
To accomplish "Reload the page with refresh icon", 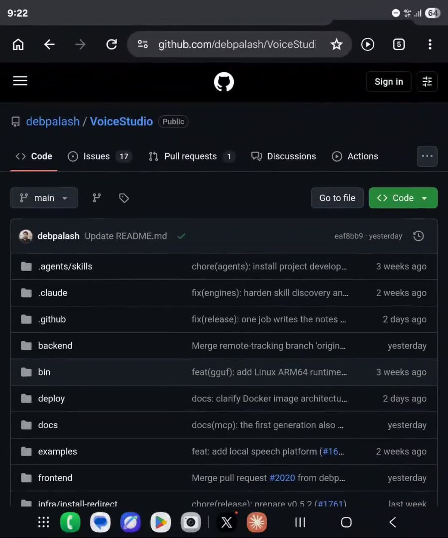I will 112,44.
